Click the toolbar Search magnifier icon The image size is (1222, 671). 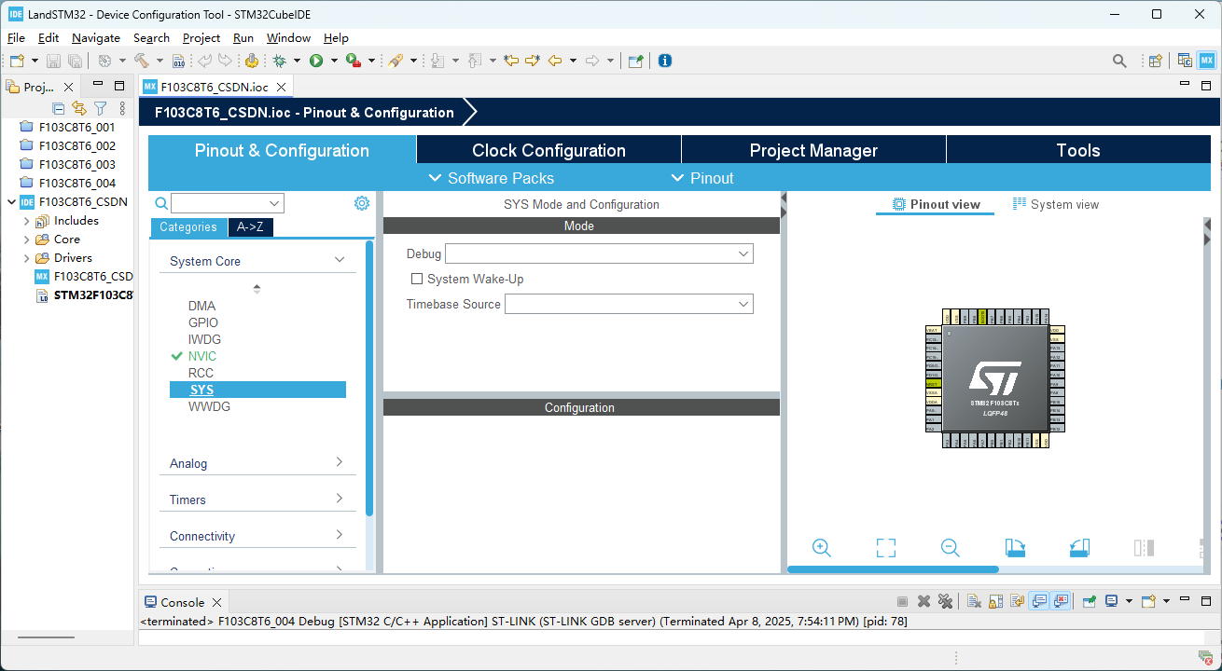(x=1119, y=61)
